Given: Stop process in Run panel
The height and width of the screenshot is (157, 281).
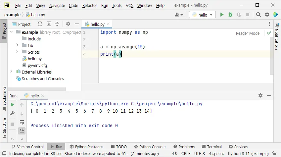Looking at the screenshot, I should [12, 124].
